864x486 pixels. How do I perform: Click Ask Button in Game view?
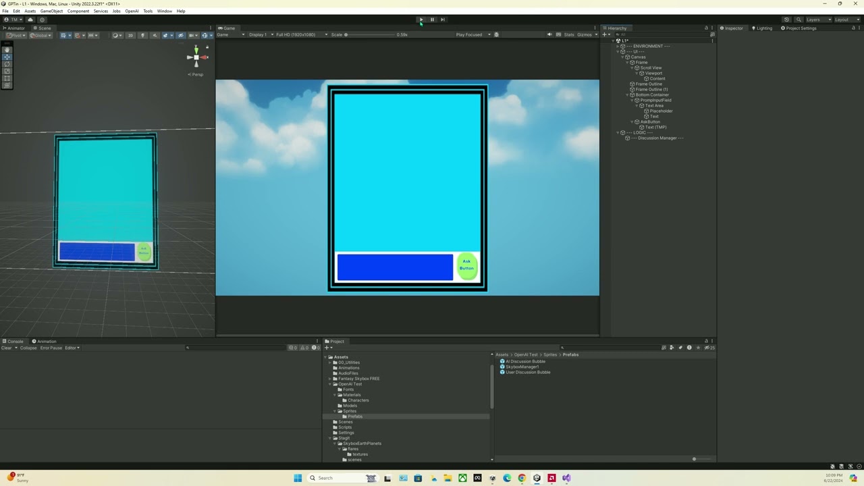pyautogui.click(x=467, y=266)
